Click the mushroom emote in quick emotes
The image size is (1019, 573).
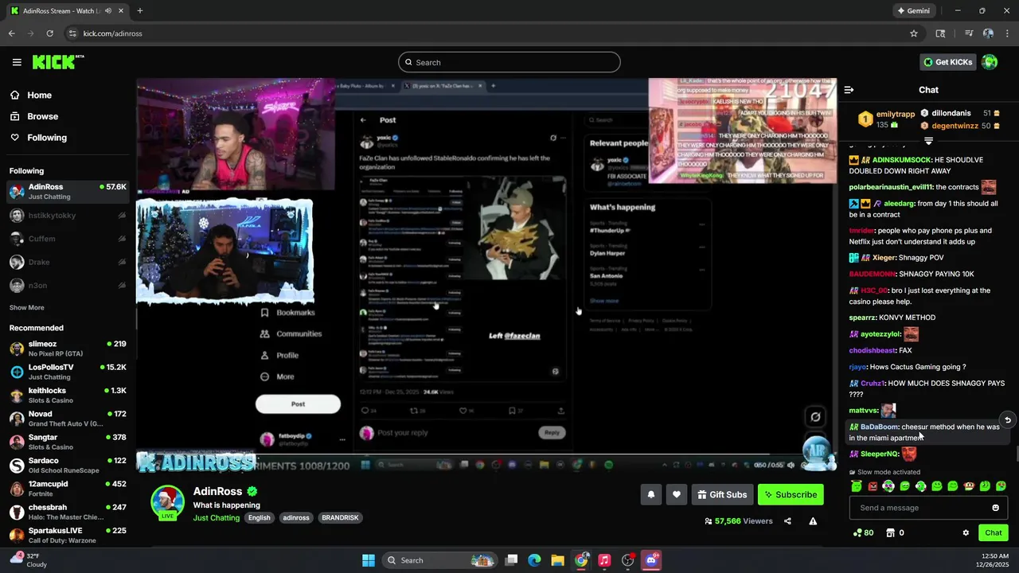pyautogui.click(x=969, y=486)
